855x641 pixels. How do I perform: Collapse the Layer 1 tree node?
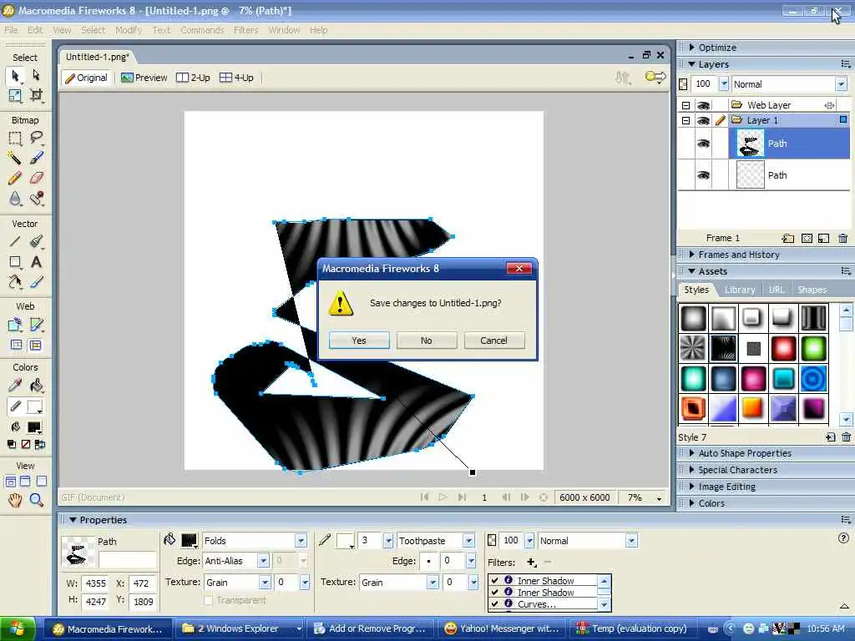point(686,120)
